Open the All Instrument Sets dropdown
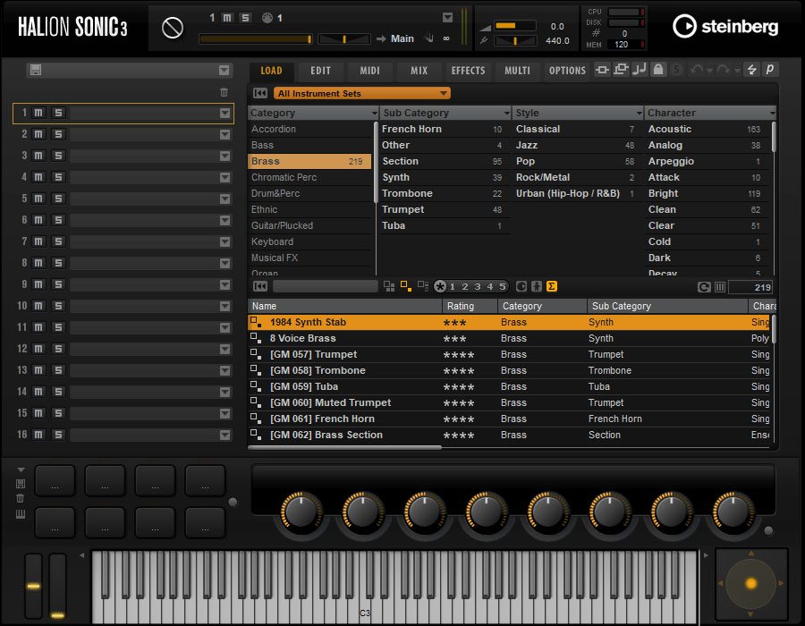The image size is (805, 626). point(361,93)
